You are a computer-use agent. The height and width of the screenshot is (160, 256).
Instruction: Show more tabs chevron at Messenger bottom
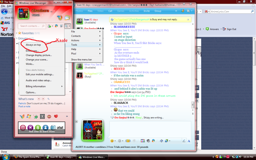(67, 116)
